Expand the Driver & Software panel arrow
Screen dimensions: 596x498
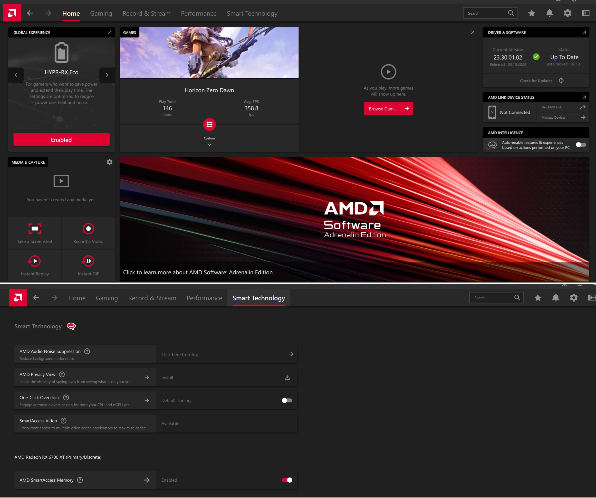(584, 32)
